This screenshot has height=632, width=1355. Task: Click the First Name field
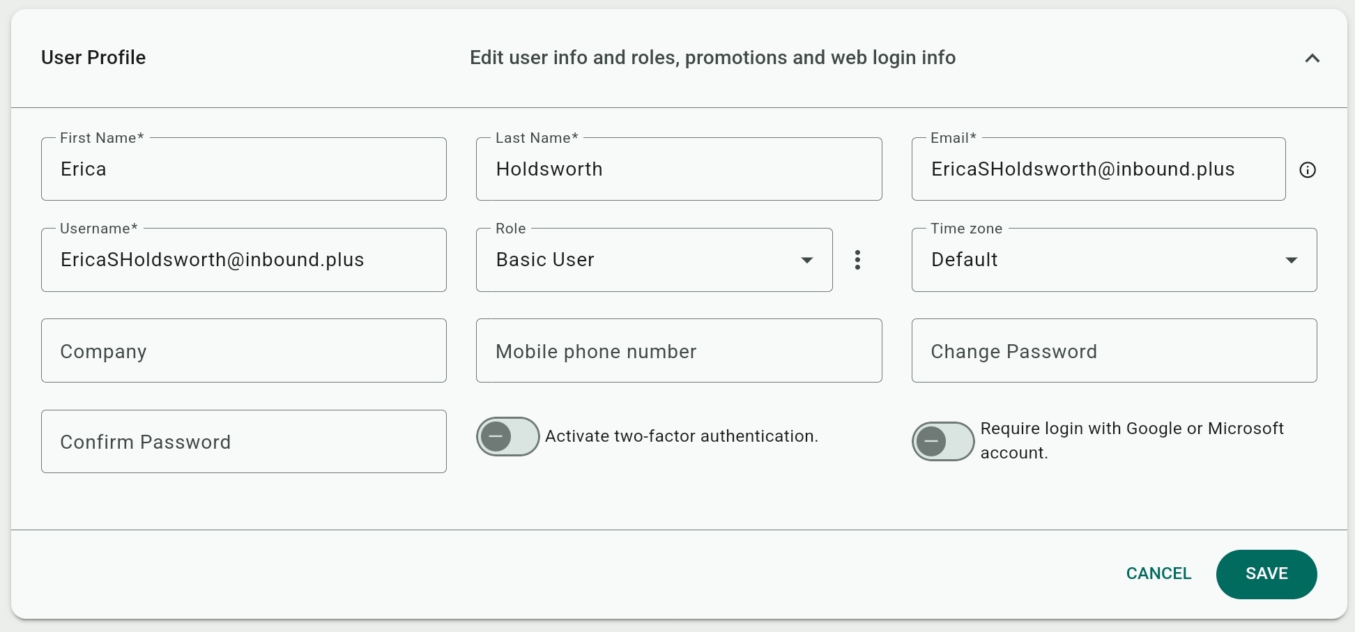[243, 169]
